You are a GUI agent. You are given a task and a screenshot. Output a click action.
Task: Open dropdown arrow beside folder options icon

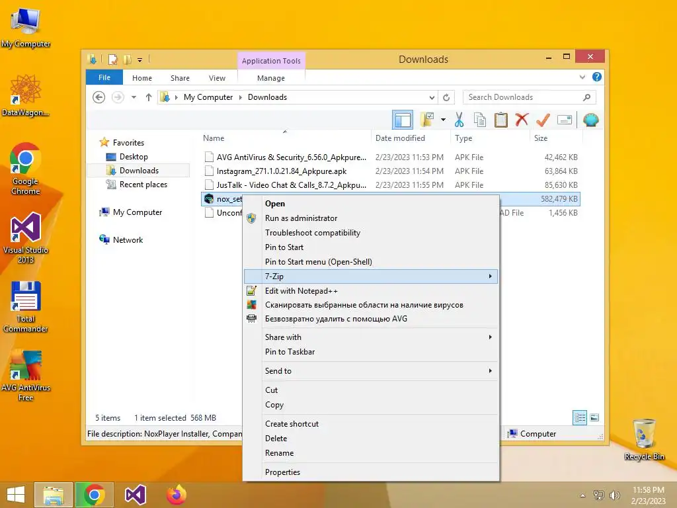pos(443,120)
